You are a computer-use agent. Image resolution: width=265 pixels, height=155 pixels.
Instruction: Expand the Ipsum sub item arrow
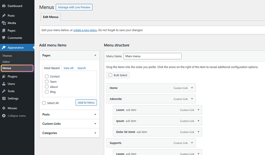198,121
